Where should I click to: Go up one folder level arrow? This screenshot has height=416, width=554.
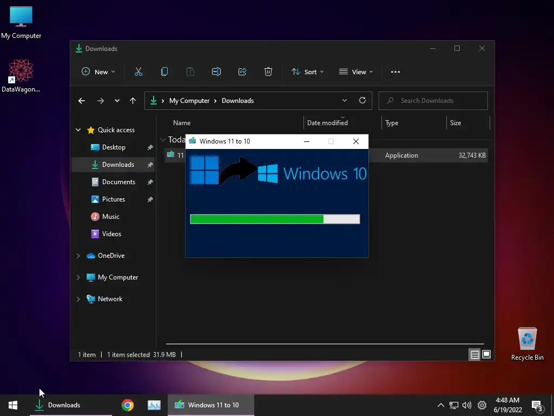coord(133,101)
